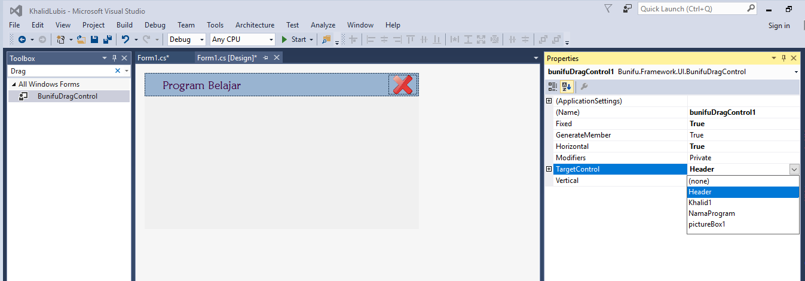Screen dimensions: 805x281
Task: Click the Make Same Size layout icon
Action: pos(481,39)
